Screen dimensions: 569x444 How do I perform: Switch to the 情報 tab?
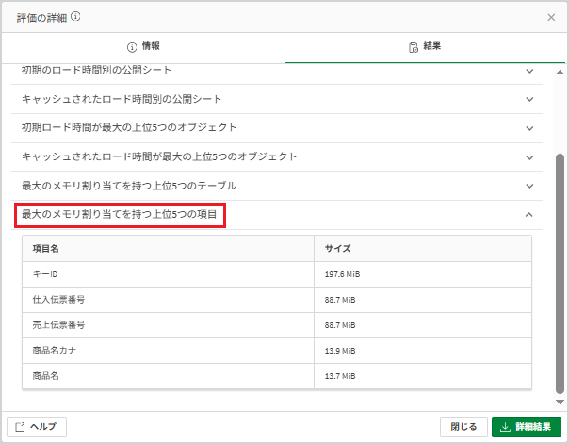tap(143, 47)
